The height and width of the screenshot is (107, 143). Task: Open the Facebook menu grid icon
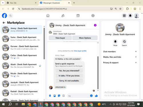pyautogui.click(x=124, y=16)
